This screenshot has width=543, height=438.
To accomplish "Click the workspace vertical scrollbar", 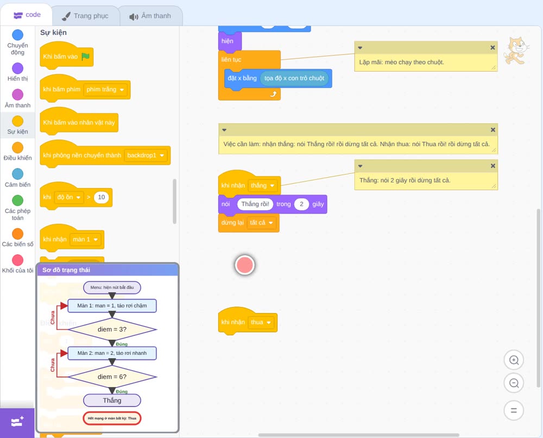I will coord(539,298).
